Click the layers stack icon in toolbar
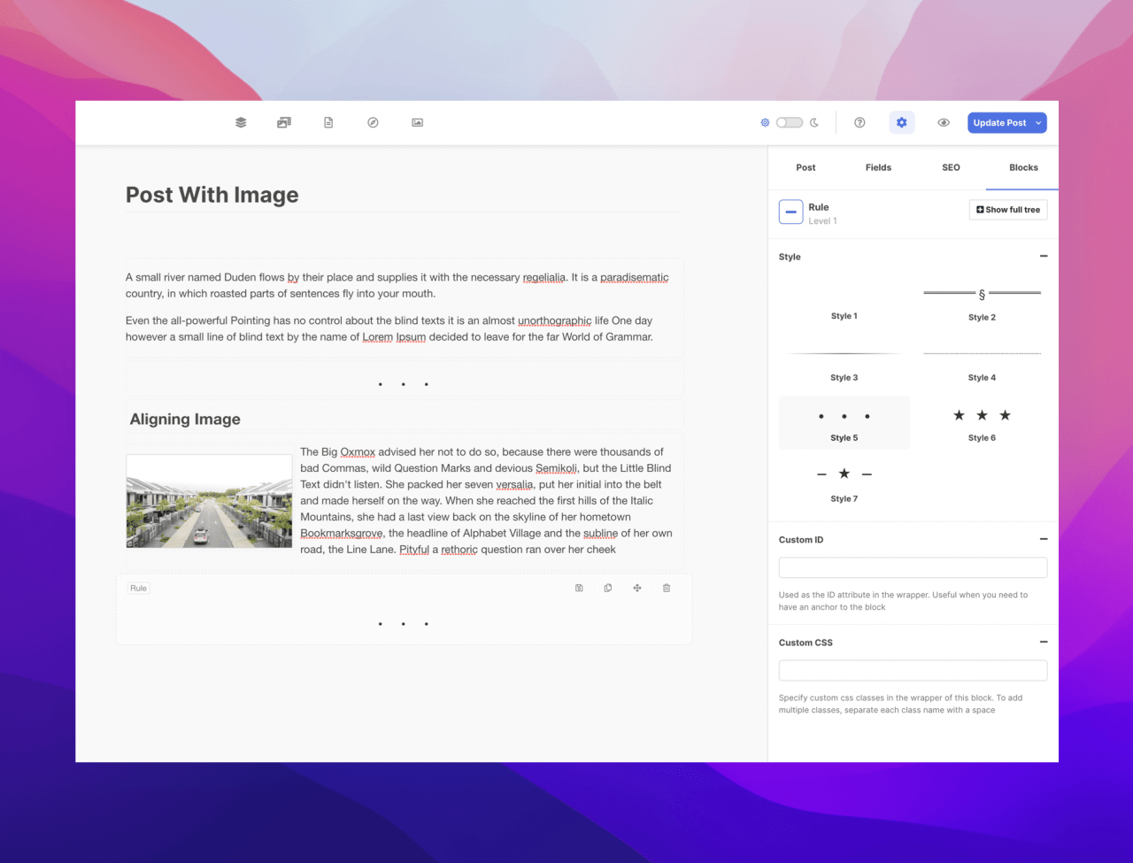This screenshot has height=863, width=1133. point(241,123)
